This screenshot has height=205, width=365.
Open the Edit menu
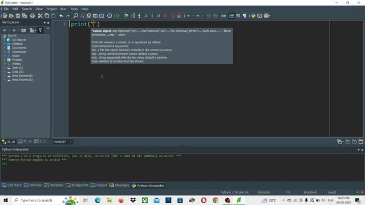[x=15, y=9]
